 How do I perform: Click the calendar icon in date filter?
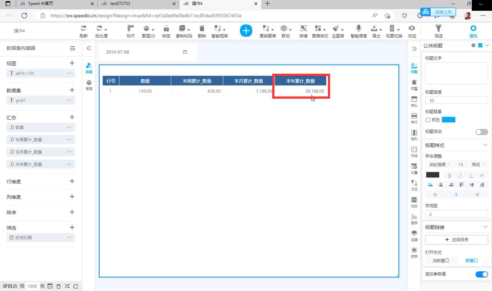coord(185,52)
